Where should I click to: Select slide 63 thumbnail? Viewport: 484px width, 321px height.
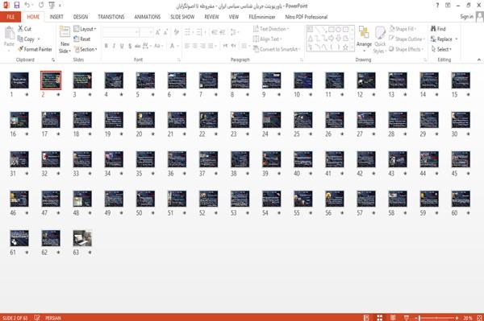pos(82,238)
